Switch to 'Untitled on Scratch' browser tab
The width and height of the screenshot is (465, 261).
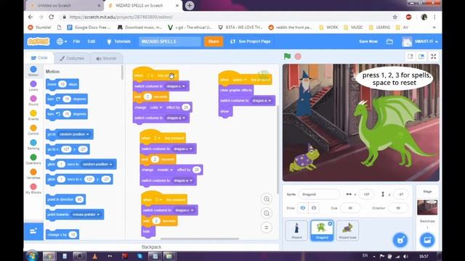point(64,5)
